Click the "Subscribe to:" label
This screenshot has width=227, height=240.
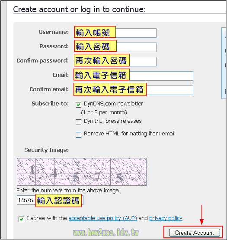[50, 104]
